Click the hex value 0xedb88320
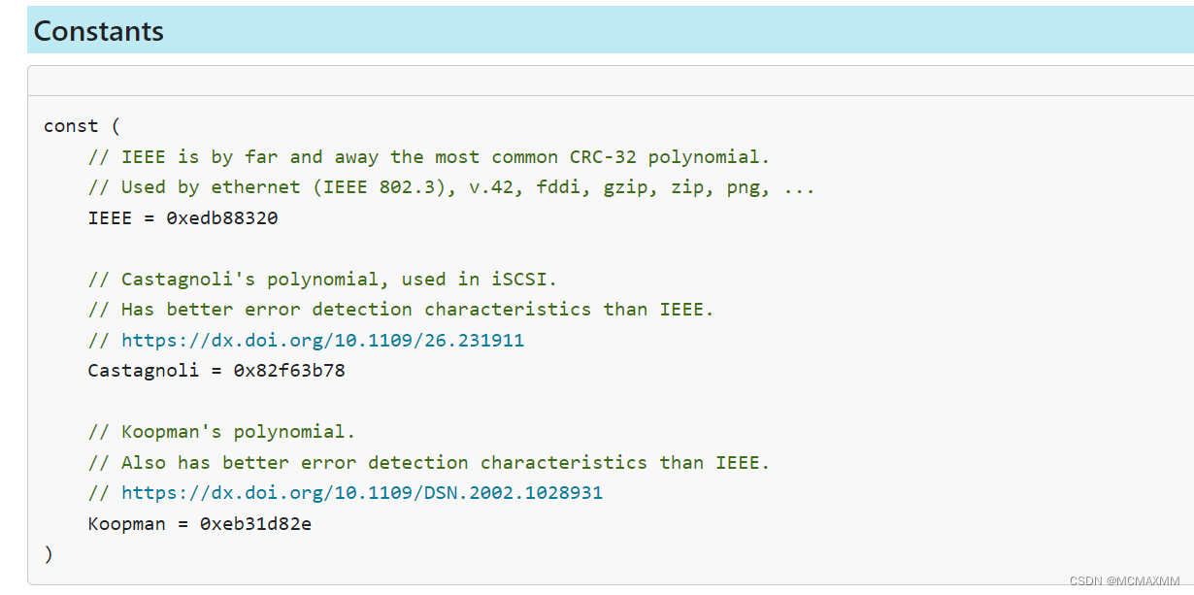This screenshot has height=595, width=1194. click(x=222, y=218)
